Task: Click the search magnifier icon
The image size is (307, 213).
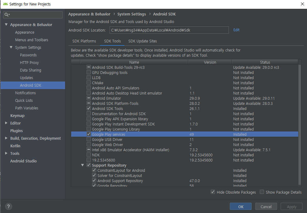Action: pyautogui.click(x=7, y=15)
